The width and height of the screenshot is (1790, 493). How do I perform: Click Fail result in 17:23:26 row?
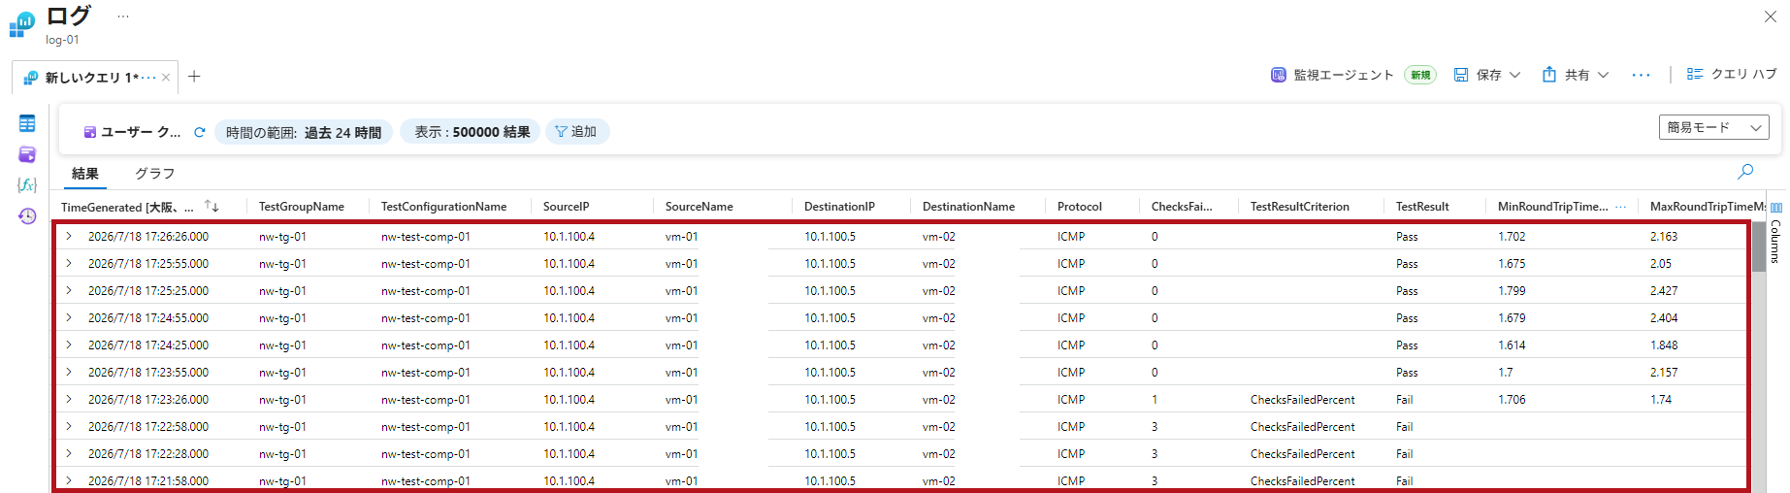point(1404,400)
